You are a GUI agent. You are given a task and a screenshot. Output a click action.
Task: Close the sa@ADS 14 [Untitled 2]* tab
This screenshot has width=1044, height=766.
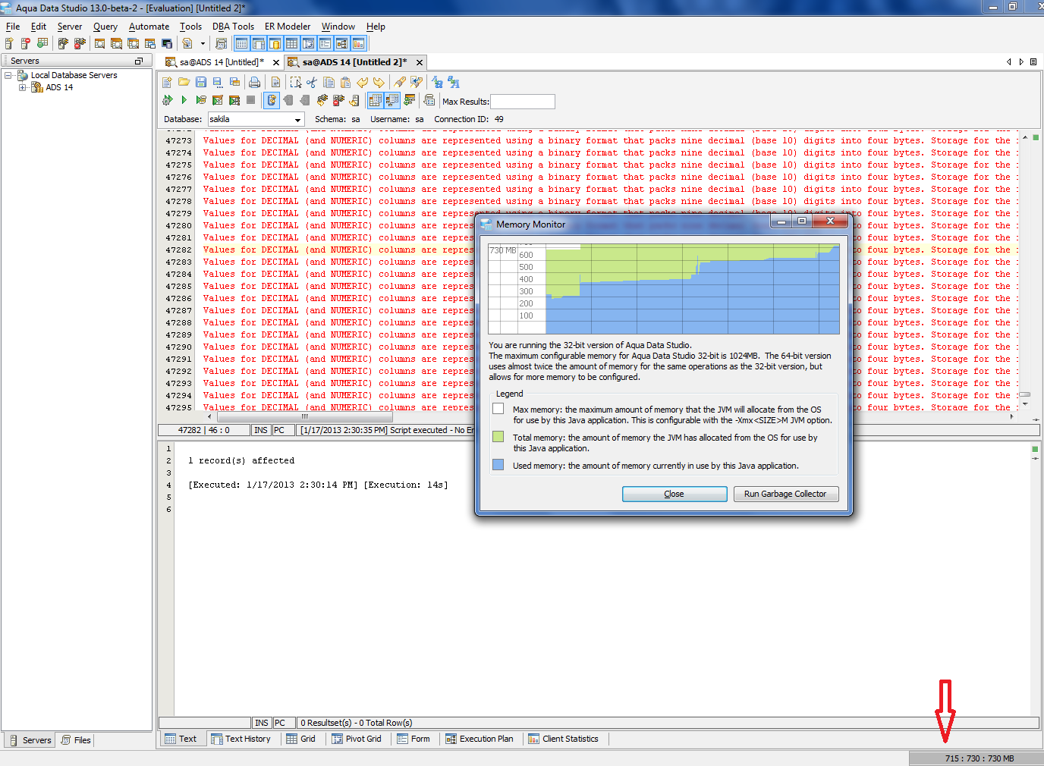[419, 62]
